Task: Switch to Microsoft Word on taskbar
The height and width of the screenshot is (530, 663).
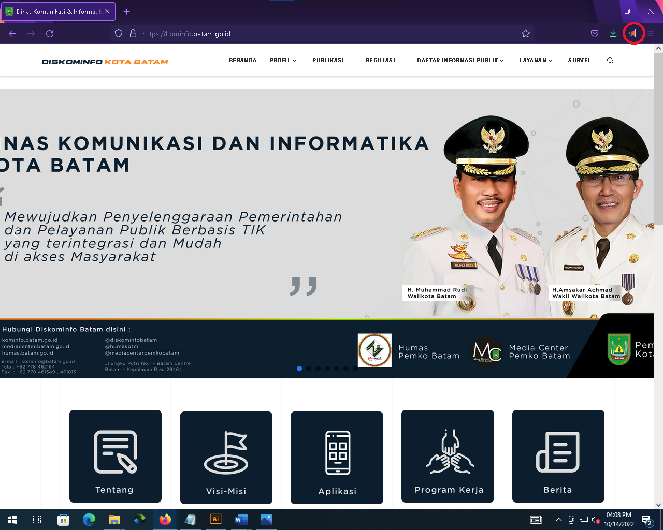Action: coord(241,520)
